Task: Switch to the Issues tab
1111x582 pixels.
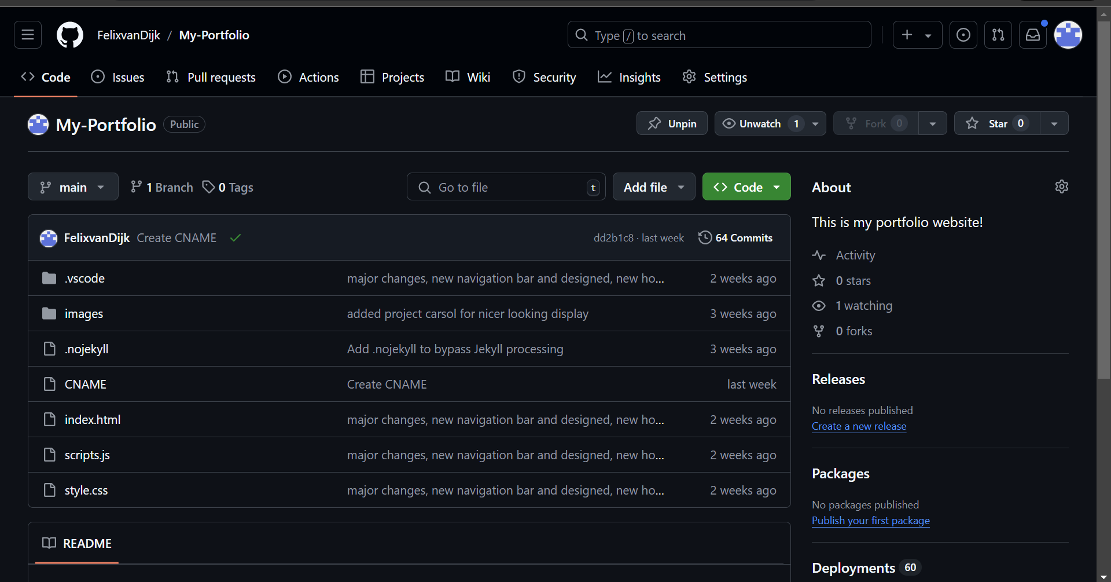Action: pos(118,77)
